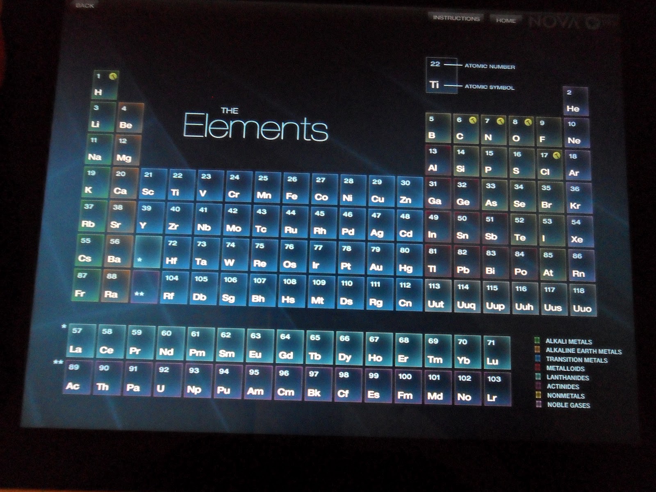
Task: Select the Calcium (Ca) tile
Action: coord(125,183)
